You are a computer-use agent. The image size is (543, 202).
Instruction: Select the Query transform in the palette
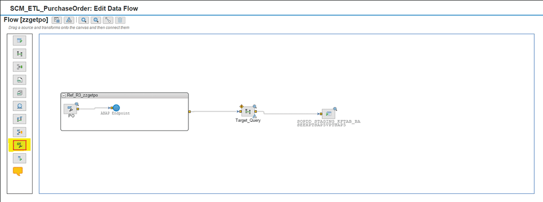20,54
